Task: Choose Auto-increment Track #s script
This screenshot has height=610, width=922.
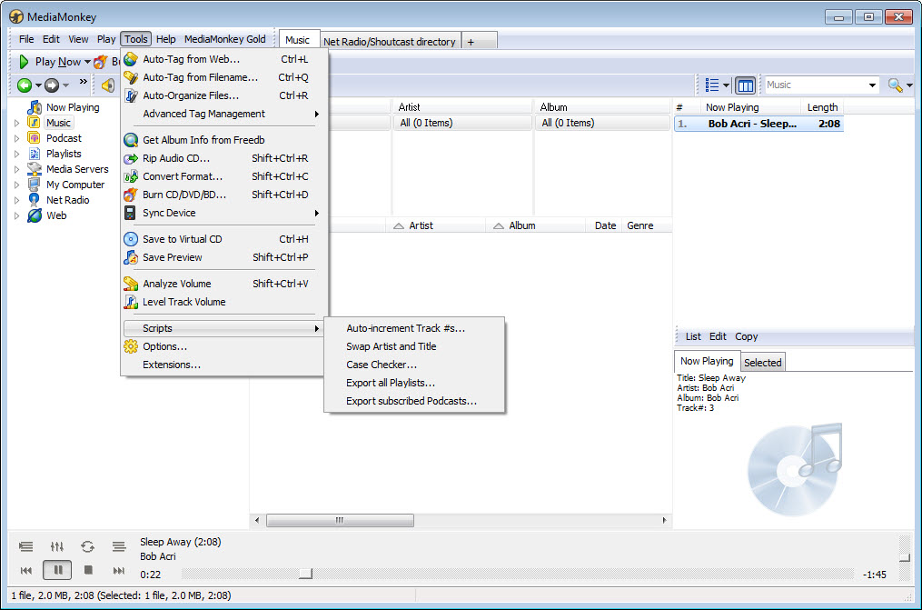Action: (x=414, y=328)
